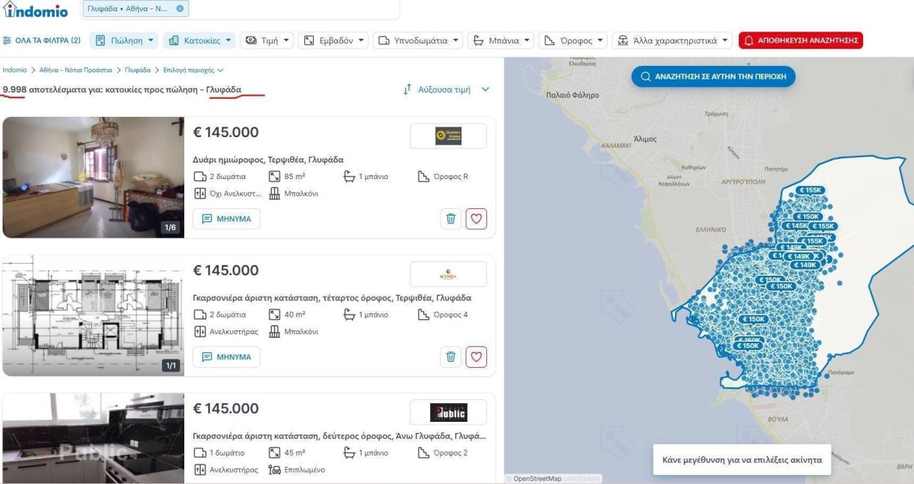Image resolution: width=914 pixels, height=484 pixels.
Task: Click the € 145K map price marker
Action: [796, 226]
